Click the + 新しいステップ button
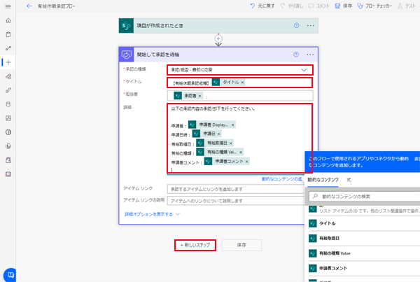 (195, 245)
